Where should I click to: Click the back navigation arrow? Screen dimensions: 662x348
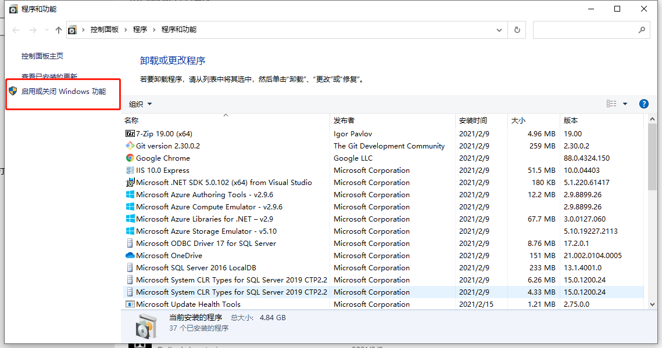pyautogui.click(x=16, y=30)
